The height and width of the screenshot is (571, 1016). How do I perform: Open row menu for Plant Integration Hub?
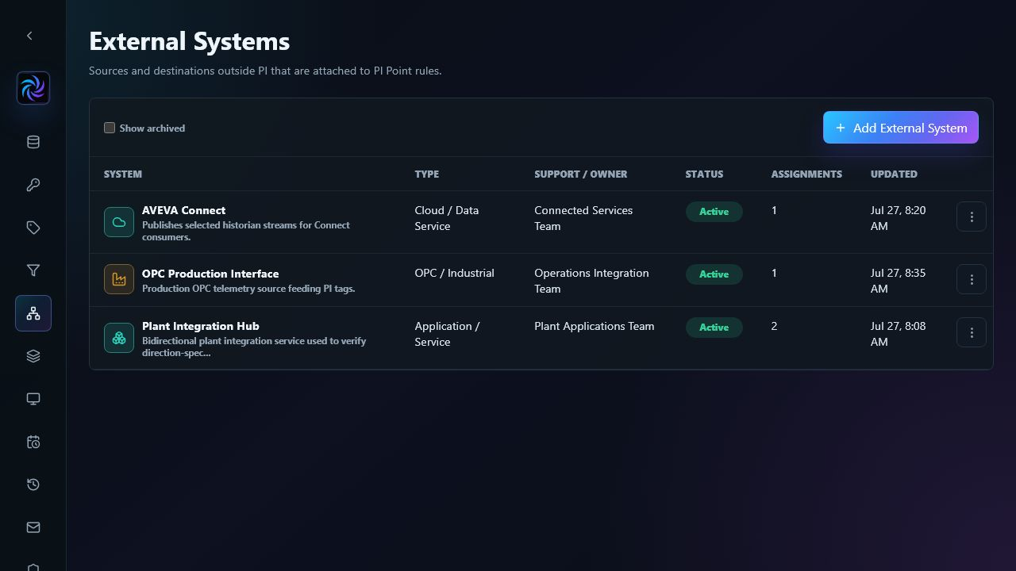[x=972, y=332]
